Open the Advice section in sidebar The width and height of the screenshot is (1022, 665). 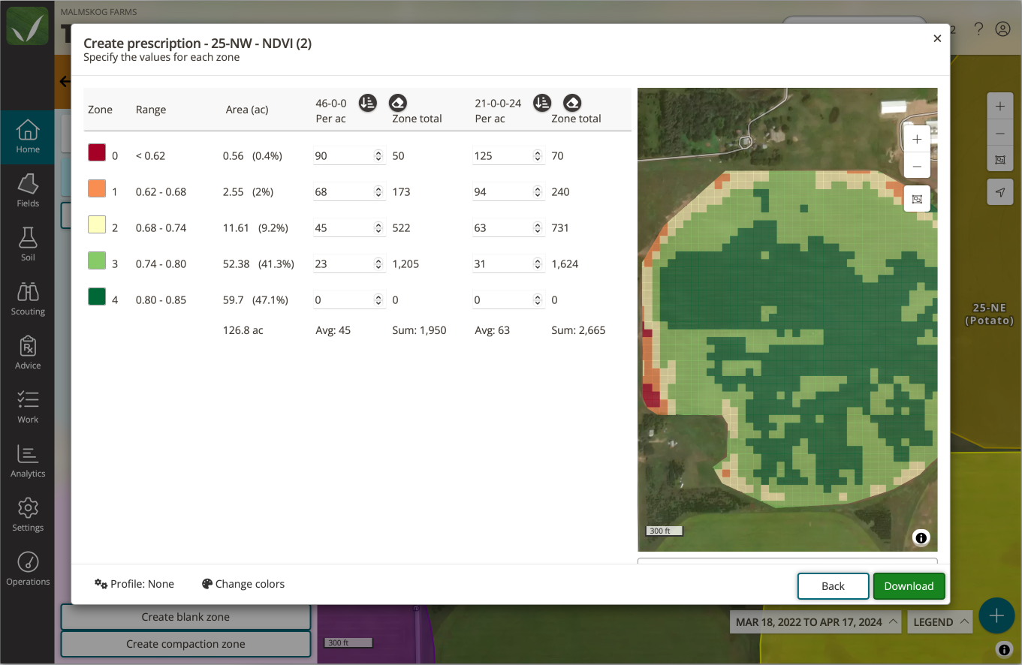coord(28,354)
